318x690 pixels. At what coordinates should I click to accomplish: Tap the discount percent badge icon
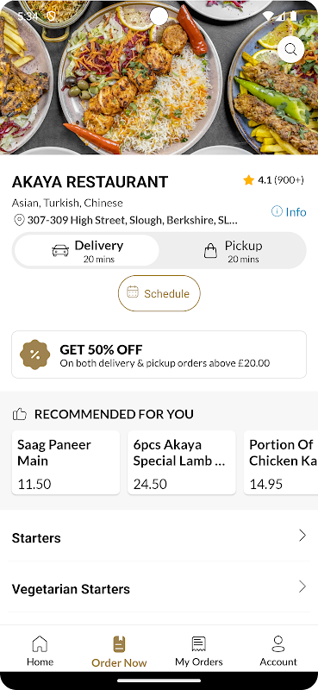(x=35, y=354)
